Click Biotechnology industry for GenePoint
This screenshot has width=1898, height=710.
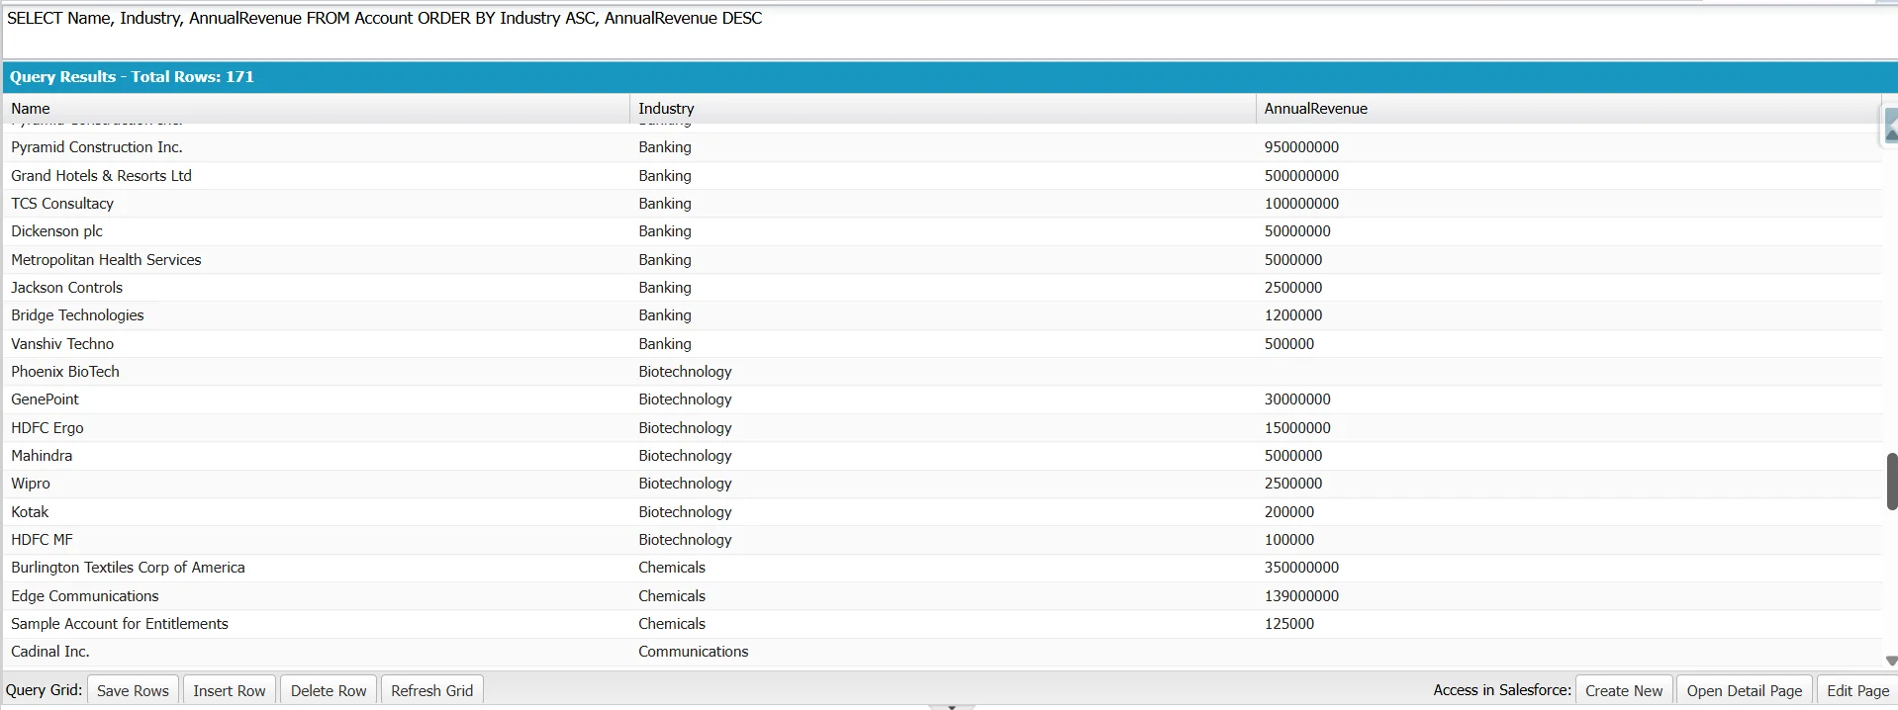click(x=942, y=399)
